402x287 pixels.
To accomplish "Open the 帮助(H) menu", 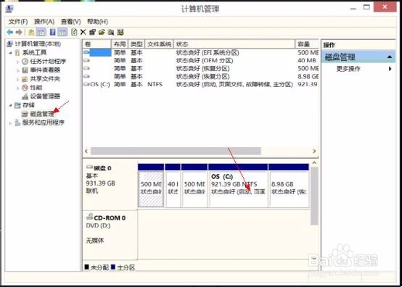I will 97,22.
